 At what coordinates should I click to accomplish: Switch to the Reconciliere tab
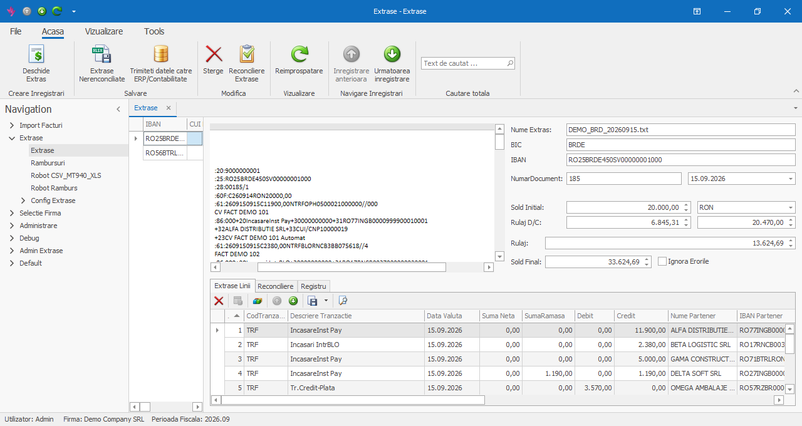(276, 286)
